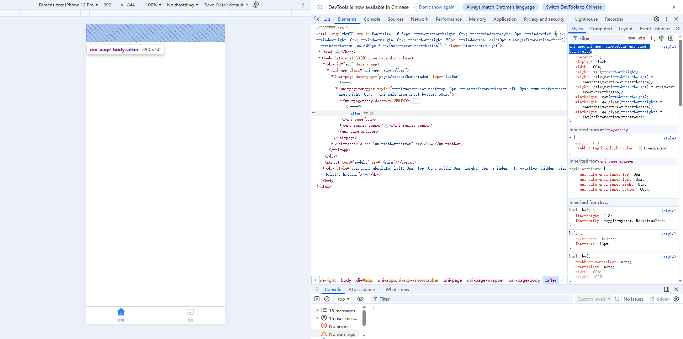Click the transparent color swatch
The height and width of the screenshot is (339, 683).
click(641, 148)
